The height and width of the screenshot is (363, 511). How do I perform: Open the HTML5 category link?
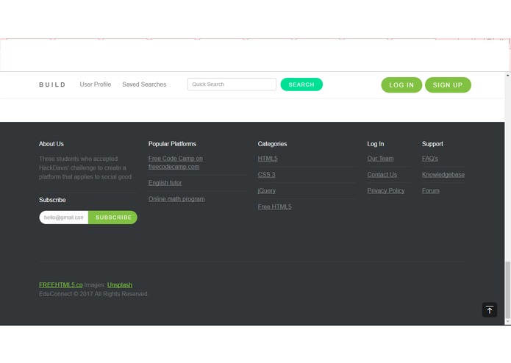268,159
